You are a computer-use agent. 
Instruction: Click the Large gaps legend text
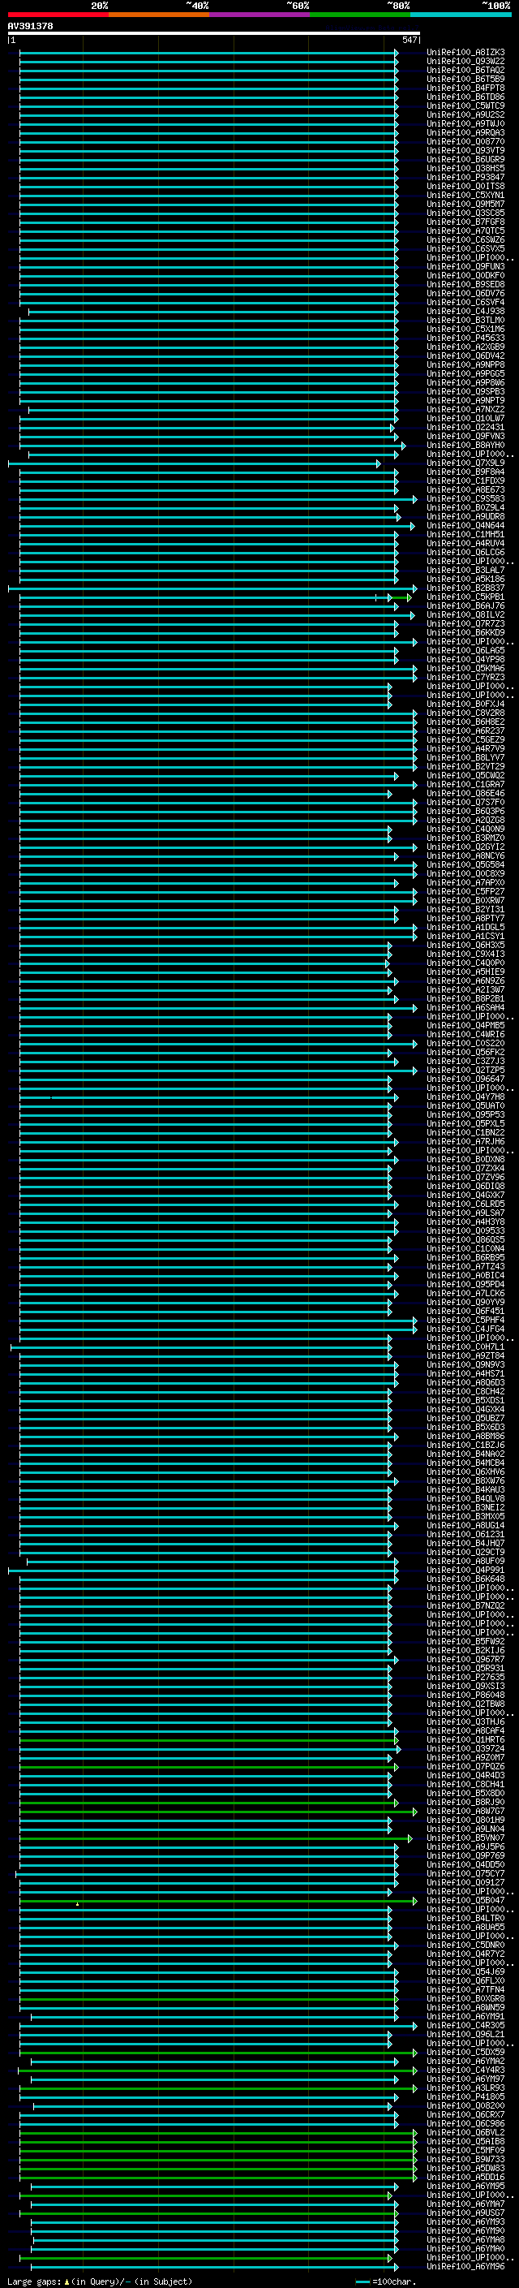100,2281
